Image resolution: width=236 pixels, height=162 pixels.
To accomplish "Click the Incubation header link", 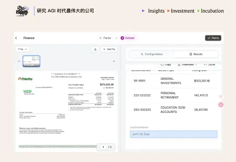I will 212,11.
